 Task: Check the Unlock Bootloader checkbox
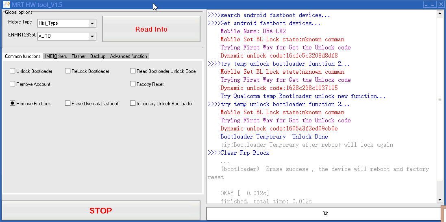click(12, 71)
